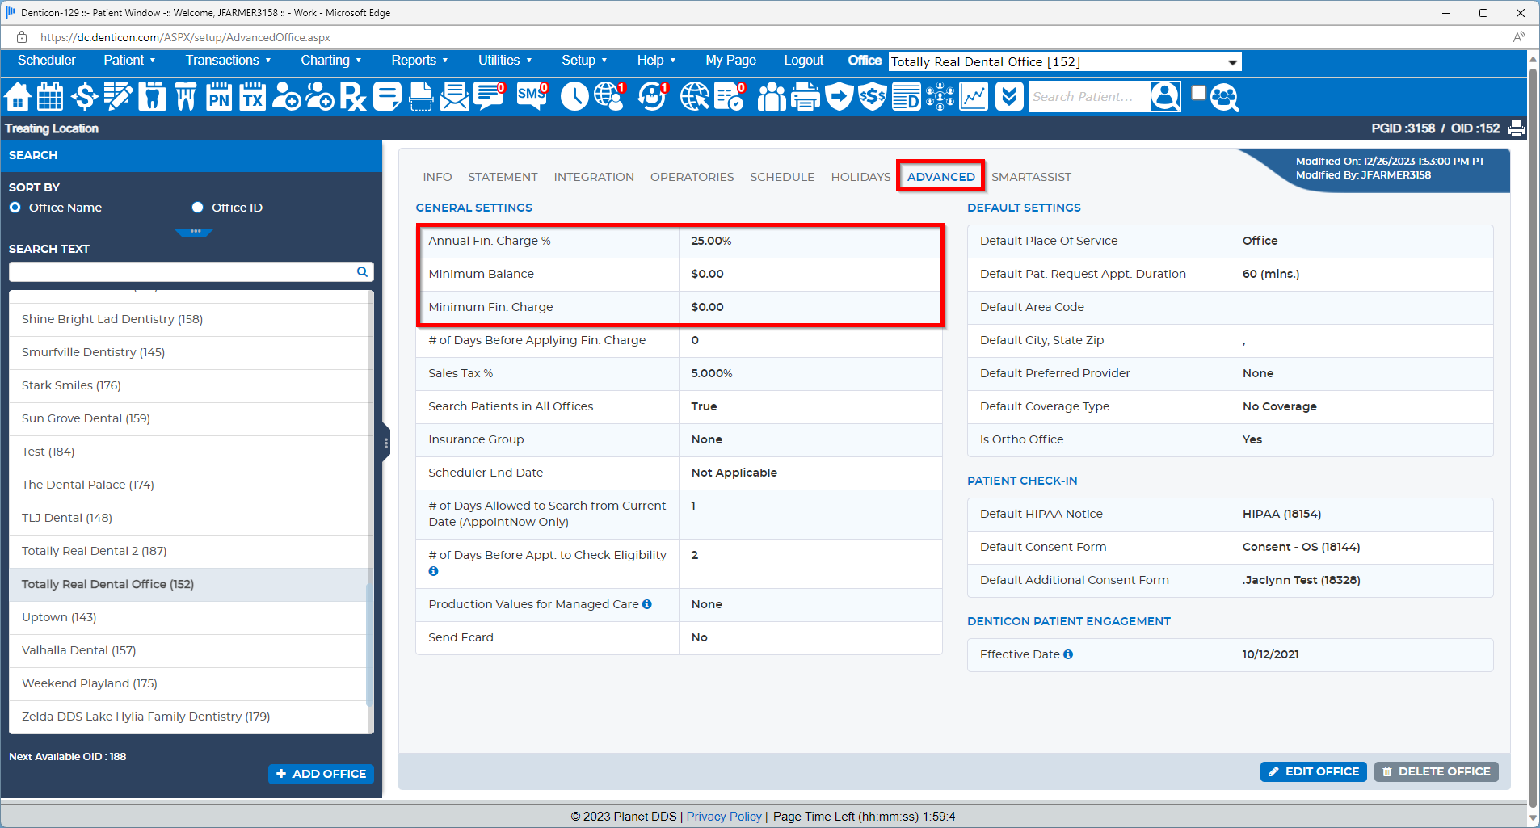Select the Office Name sort option
This screenshot has height=828, width=1540.
(x=15, y=207)
